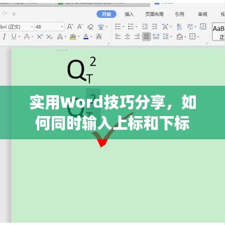Screen dimensions: 225x225
Task: Click the borders icon
Action: click(192, 36)
